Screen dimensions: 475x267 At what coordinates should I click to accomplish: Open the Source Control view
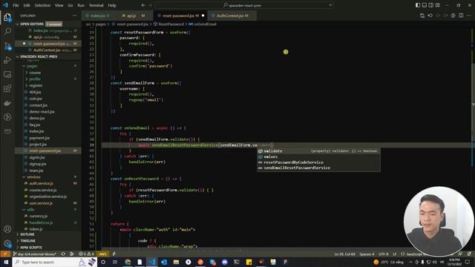point(7,46)
